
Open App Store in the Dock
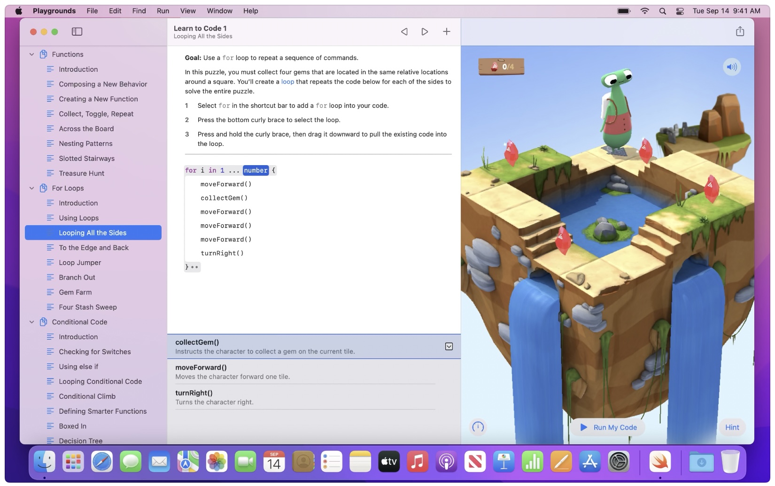tap(590, 462)
